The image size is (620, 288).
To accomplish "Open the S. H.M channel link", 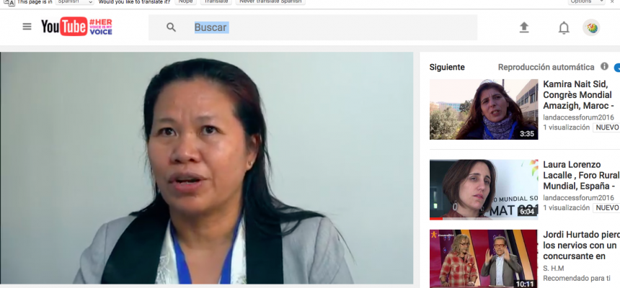I will coord(554,268).
